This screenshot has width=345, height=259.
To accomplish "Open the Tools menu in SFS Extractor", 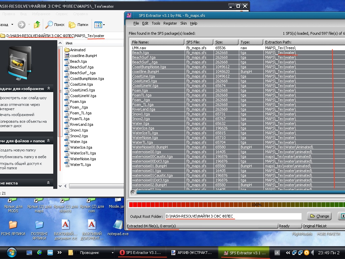I will [156, 23].
